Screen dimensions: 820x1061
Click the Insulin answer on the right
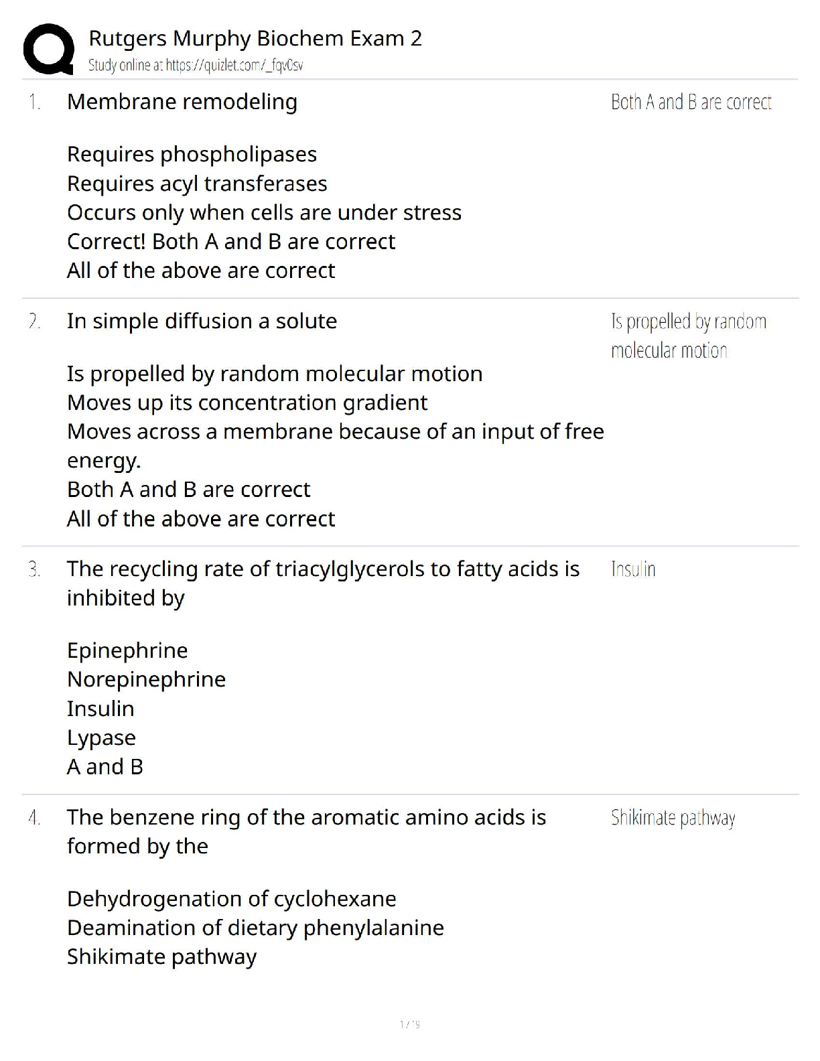tap(633, 569)
